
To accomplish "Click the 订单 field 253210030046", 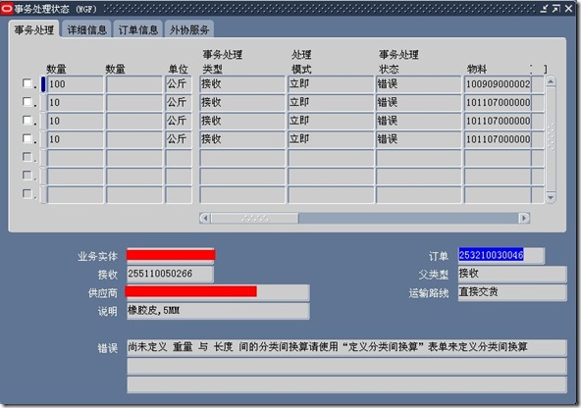I will coord(502,255).
